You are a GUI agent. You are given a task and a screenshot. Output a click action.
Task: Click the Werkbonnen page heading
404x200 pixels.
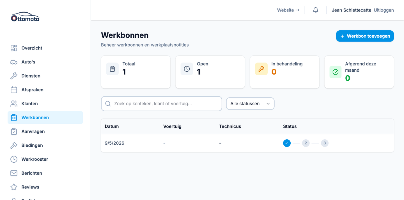pyautogui.click(x=125, y=35)
